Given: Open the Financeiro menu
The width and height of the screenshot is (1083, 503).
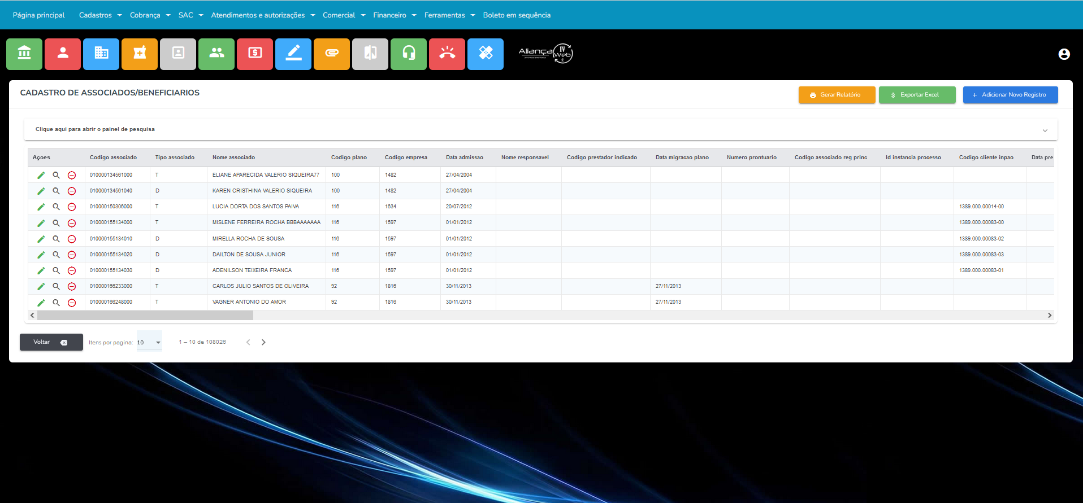Looking at the screenshot, I should pyautogui.click(x=395, y=15).
